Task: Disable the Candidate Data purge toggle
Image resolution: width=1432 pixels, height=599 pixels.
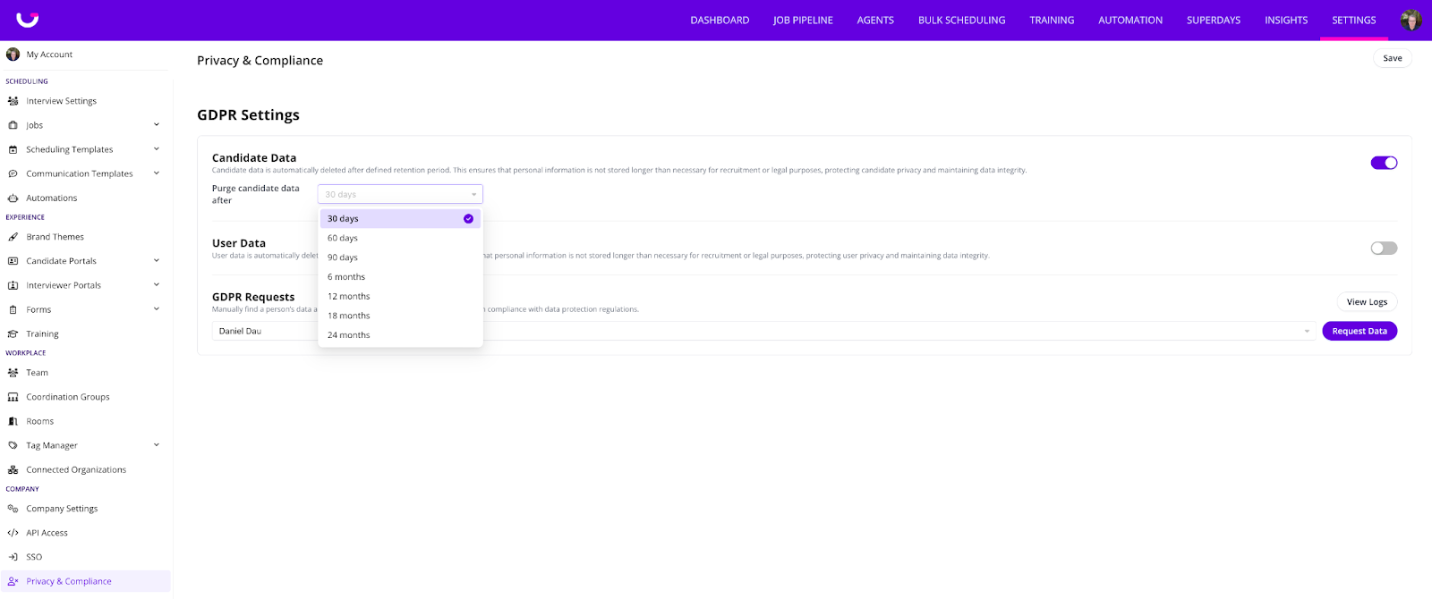Action: [x=1384, y=163]
